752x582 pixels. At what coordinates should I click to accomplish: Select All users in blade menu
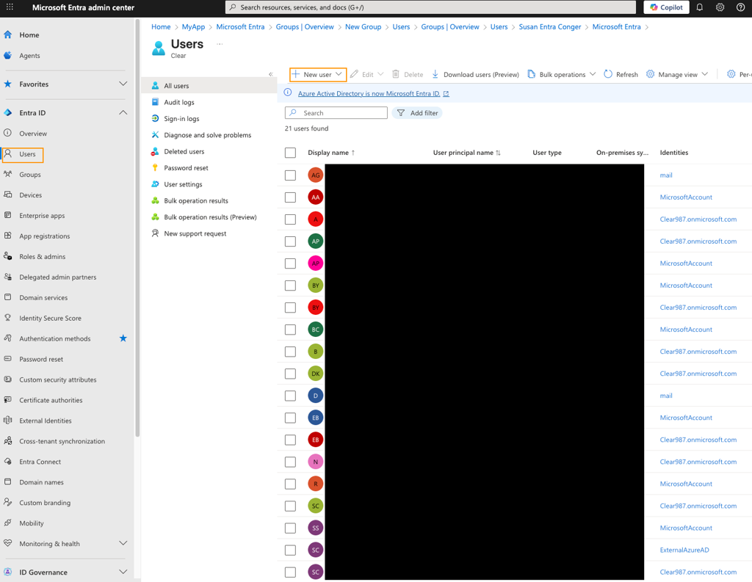[x=209, y=85]
